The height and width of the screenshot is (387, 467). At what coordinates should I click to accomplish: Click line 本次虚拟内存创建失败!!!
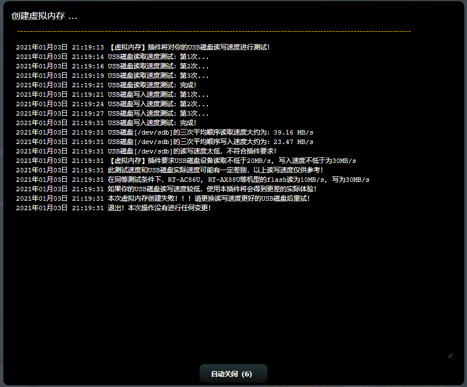[x=163, y=199]
